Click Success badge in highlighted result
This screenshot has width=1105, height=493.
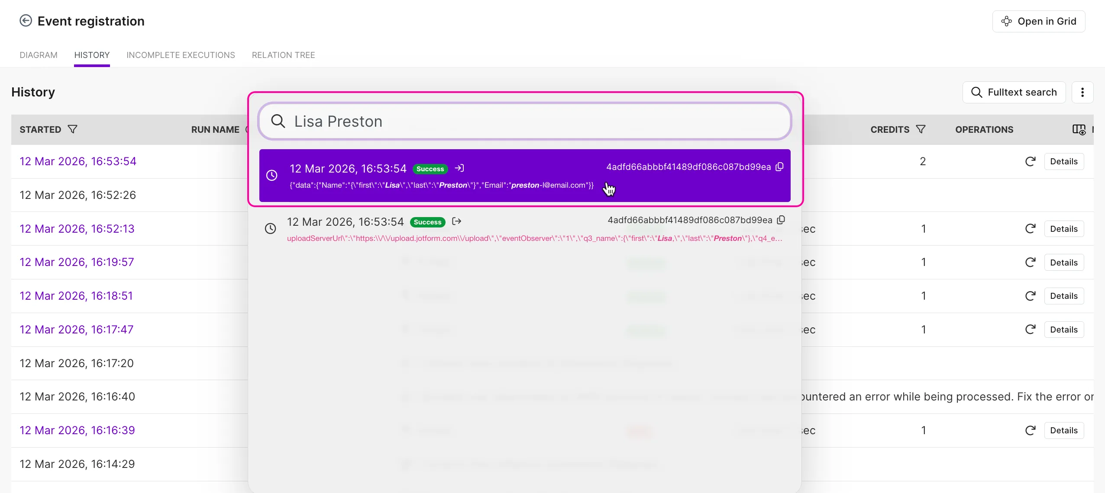[x=430, y=169]
